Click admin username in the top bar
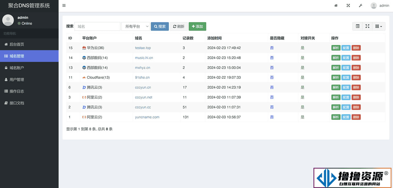 pyautogui.click(x=384, y=6)
